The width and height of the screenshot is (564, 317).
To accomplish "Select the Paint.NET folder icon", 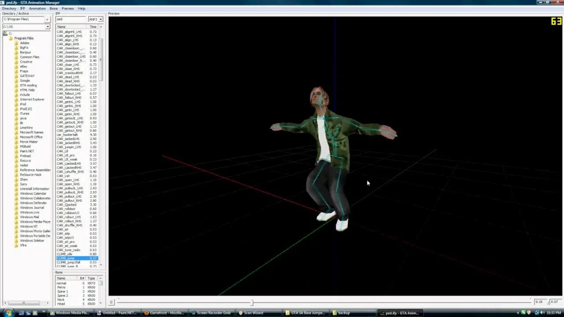I will click(x=17, y=151).
